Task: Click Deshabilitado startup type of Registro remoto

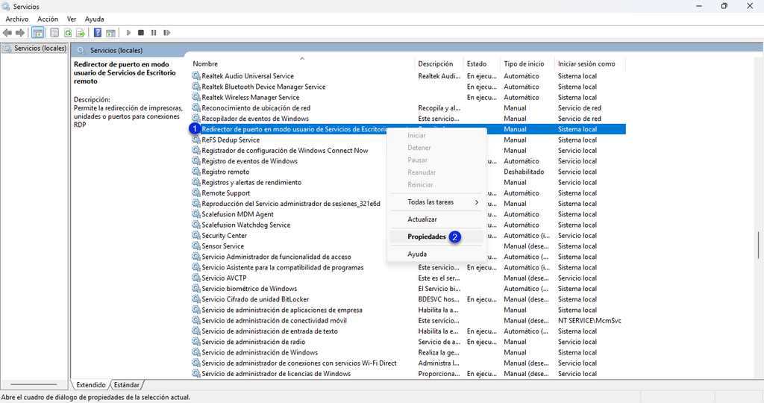Action: 524,172
